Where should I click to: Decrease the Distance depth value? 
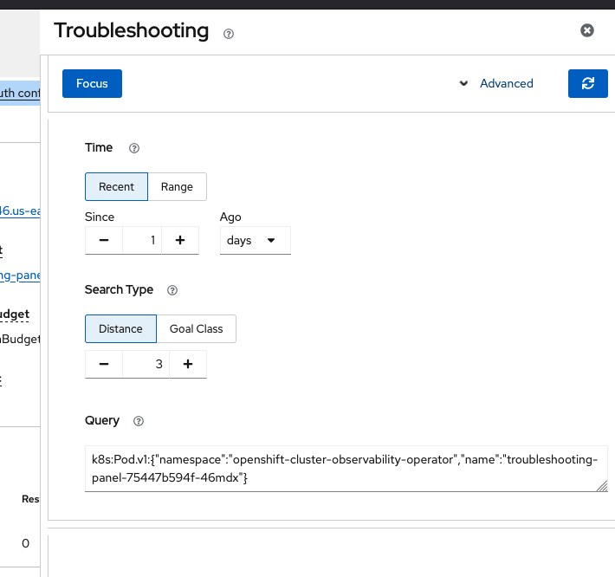[104, 364]
